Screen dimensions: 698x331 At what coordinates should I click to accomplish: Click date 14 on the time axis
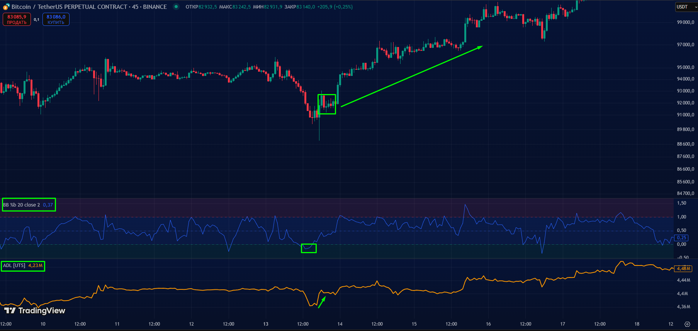pyautogui.click(x=340, y=324)
